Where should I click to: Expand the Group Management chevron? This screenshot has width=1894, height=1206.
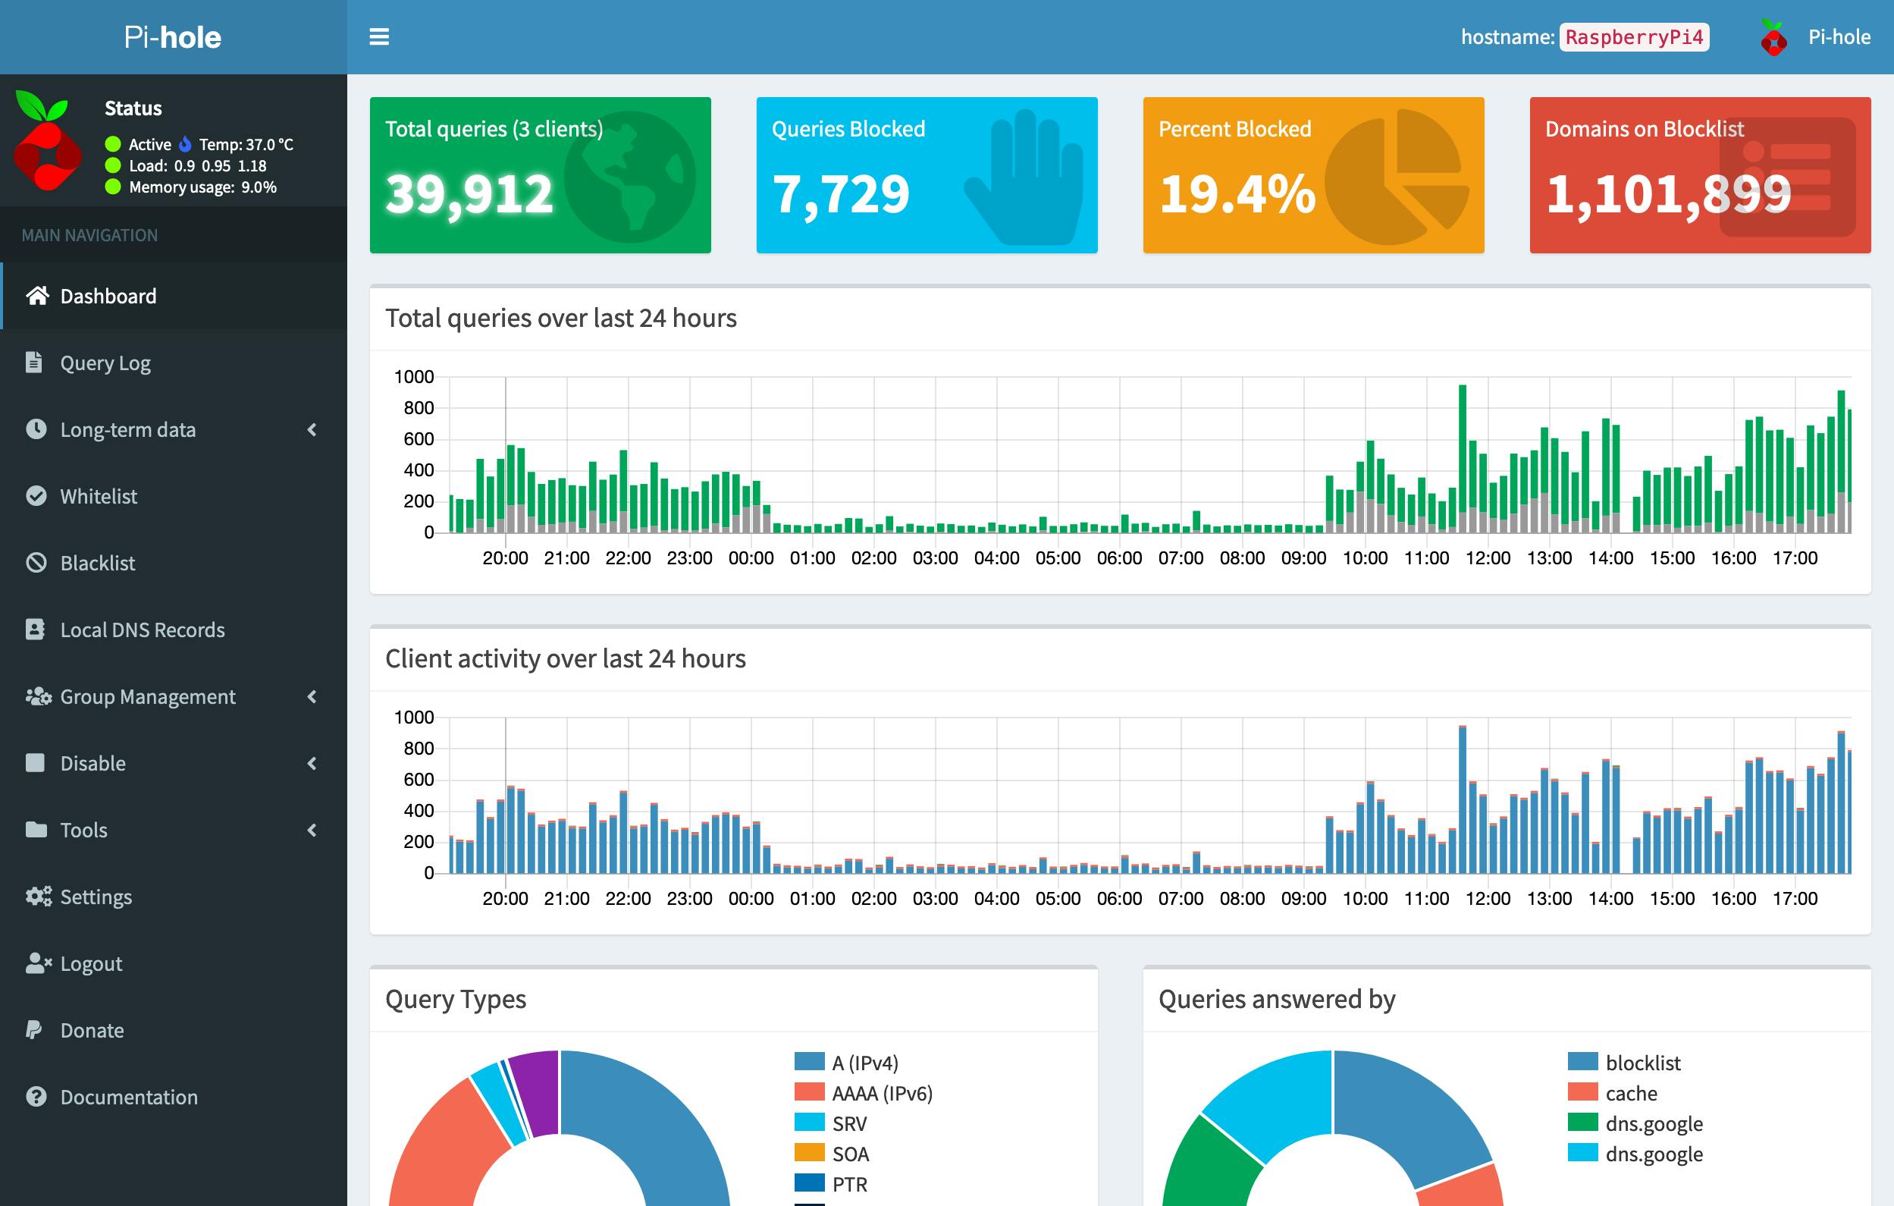point(312,696)
